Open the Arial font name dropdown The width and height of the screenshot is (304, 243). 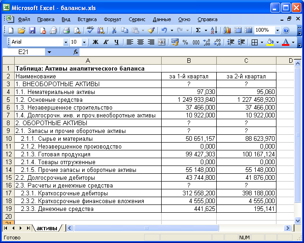[x=66, y=42]
